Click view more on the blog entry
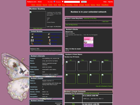 pos(106,22)
